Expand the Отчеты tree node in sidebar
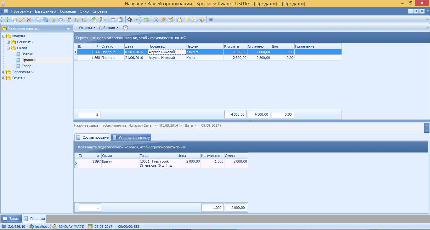The width and height of the screenshot is (430, 230). (4, 78)
